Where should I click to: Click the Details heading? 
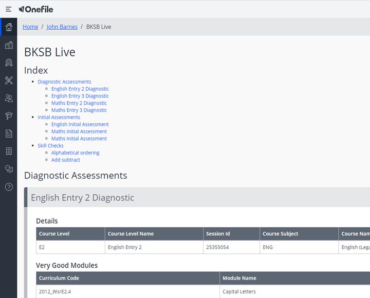pyautogui.click(x=47, y=221)
